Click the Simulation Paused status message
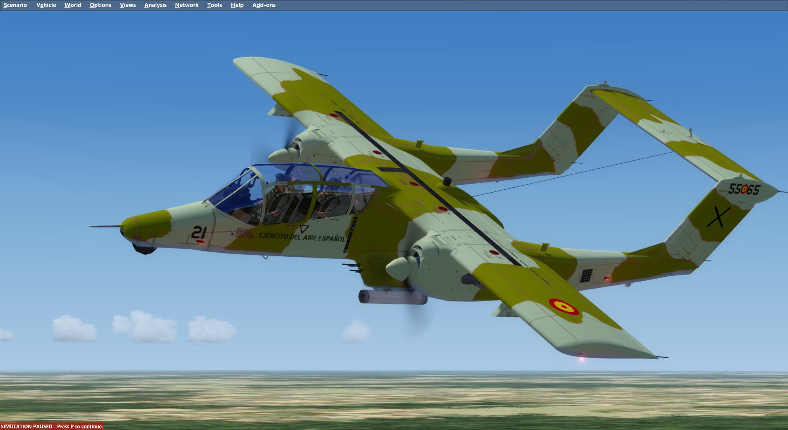Screen dimensions: 788x430 coord(52,426)
